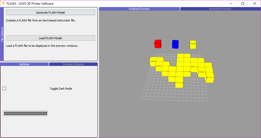Switch to the Animated Preview tab
Screen dimensions: 261x138
tap(220, 9)
